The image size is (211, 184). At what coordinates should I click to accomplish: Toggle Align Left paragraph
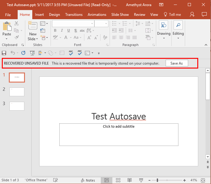coord(114,37)
